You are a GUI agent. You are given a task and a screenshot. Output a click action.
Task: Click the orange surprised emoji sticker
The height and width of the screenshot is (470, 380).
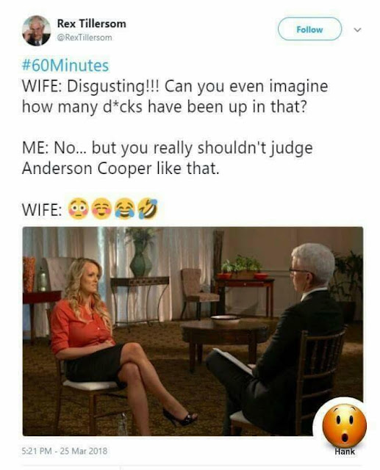point(344,425)
